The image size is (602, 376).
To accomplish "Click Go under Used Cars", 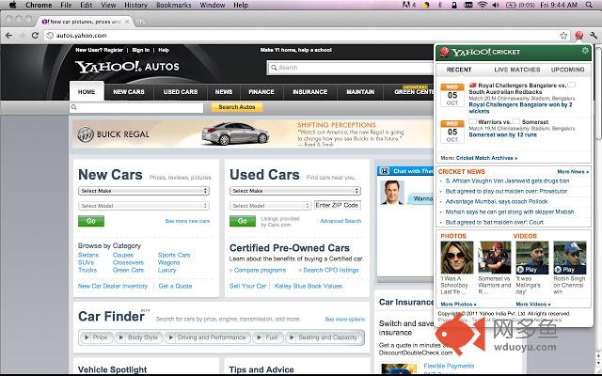I will click(x=243, y=221).
